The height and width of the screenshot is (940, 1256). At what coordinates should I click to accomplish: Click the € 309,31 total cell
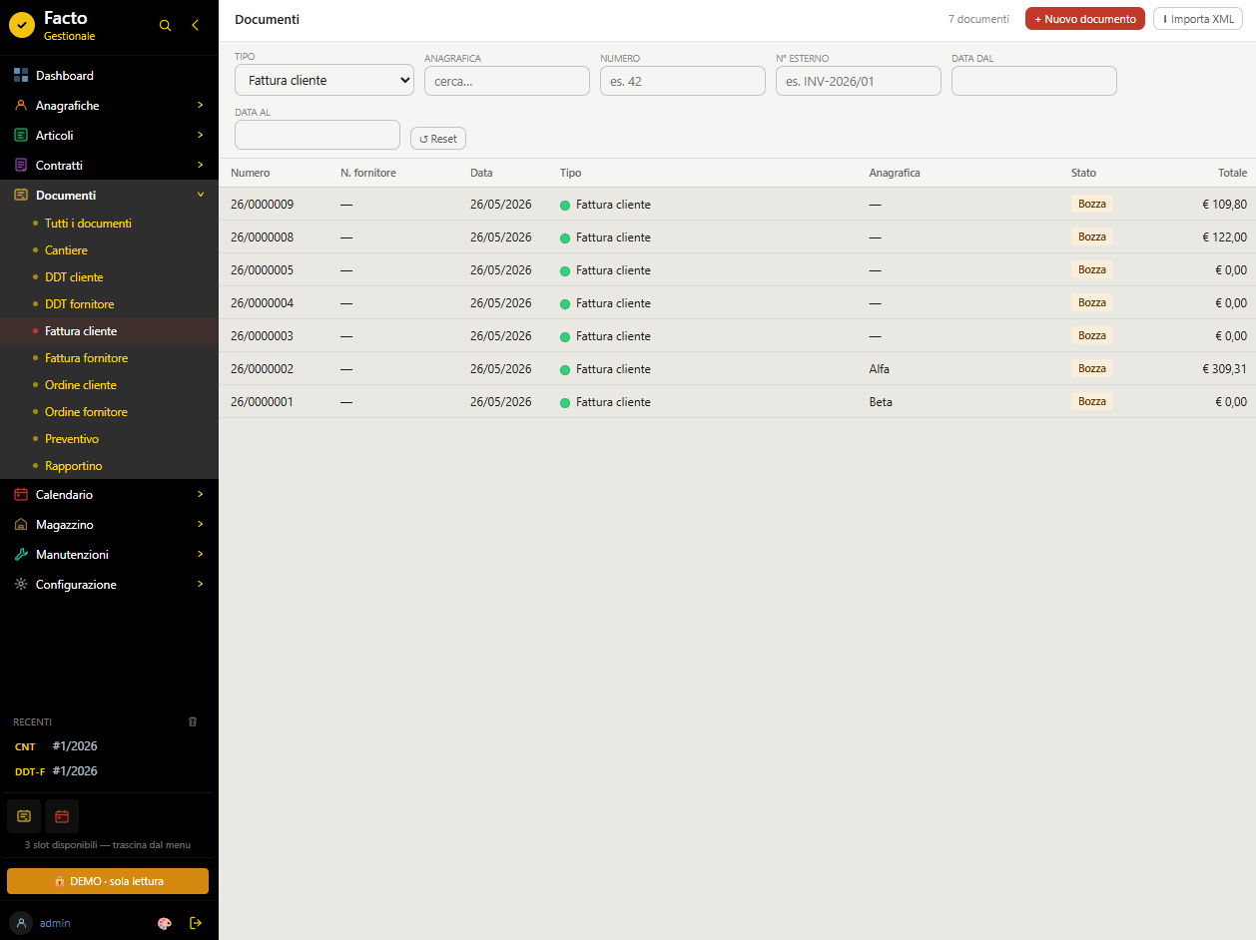(x=1224, y=369)
